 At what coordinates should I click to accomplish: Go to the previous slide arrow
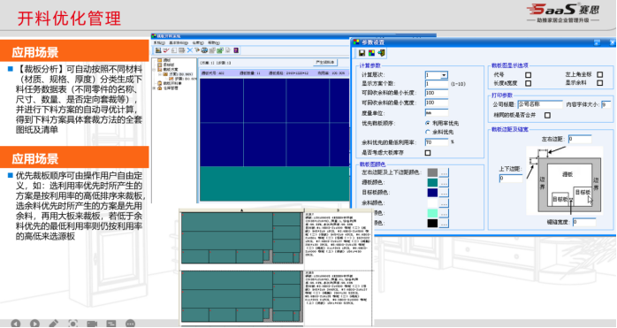15,324
